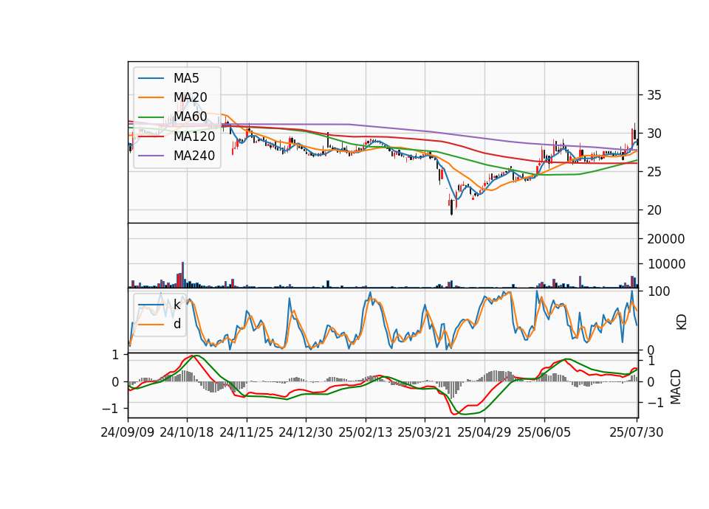This screenshot has height=509, width=709.
Task: Click the 25/03/21 date axis label
Action: [425, 432]
